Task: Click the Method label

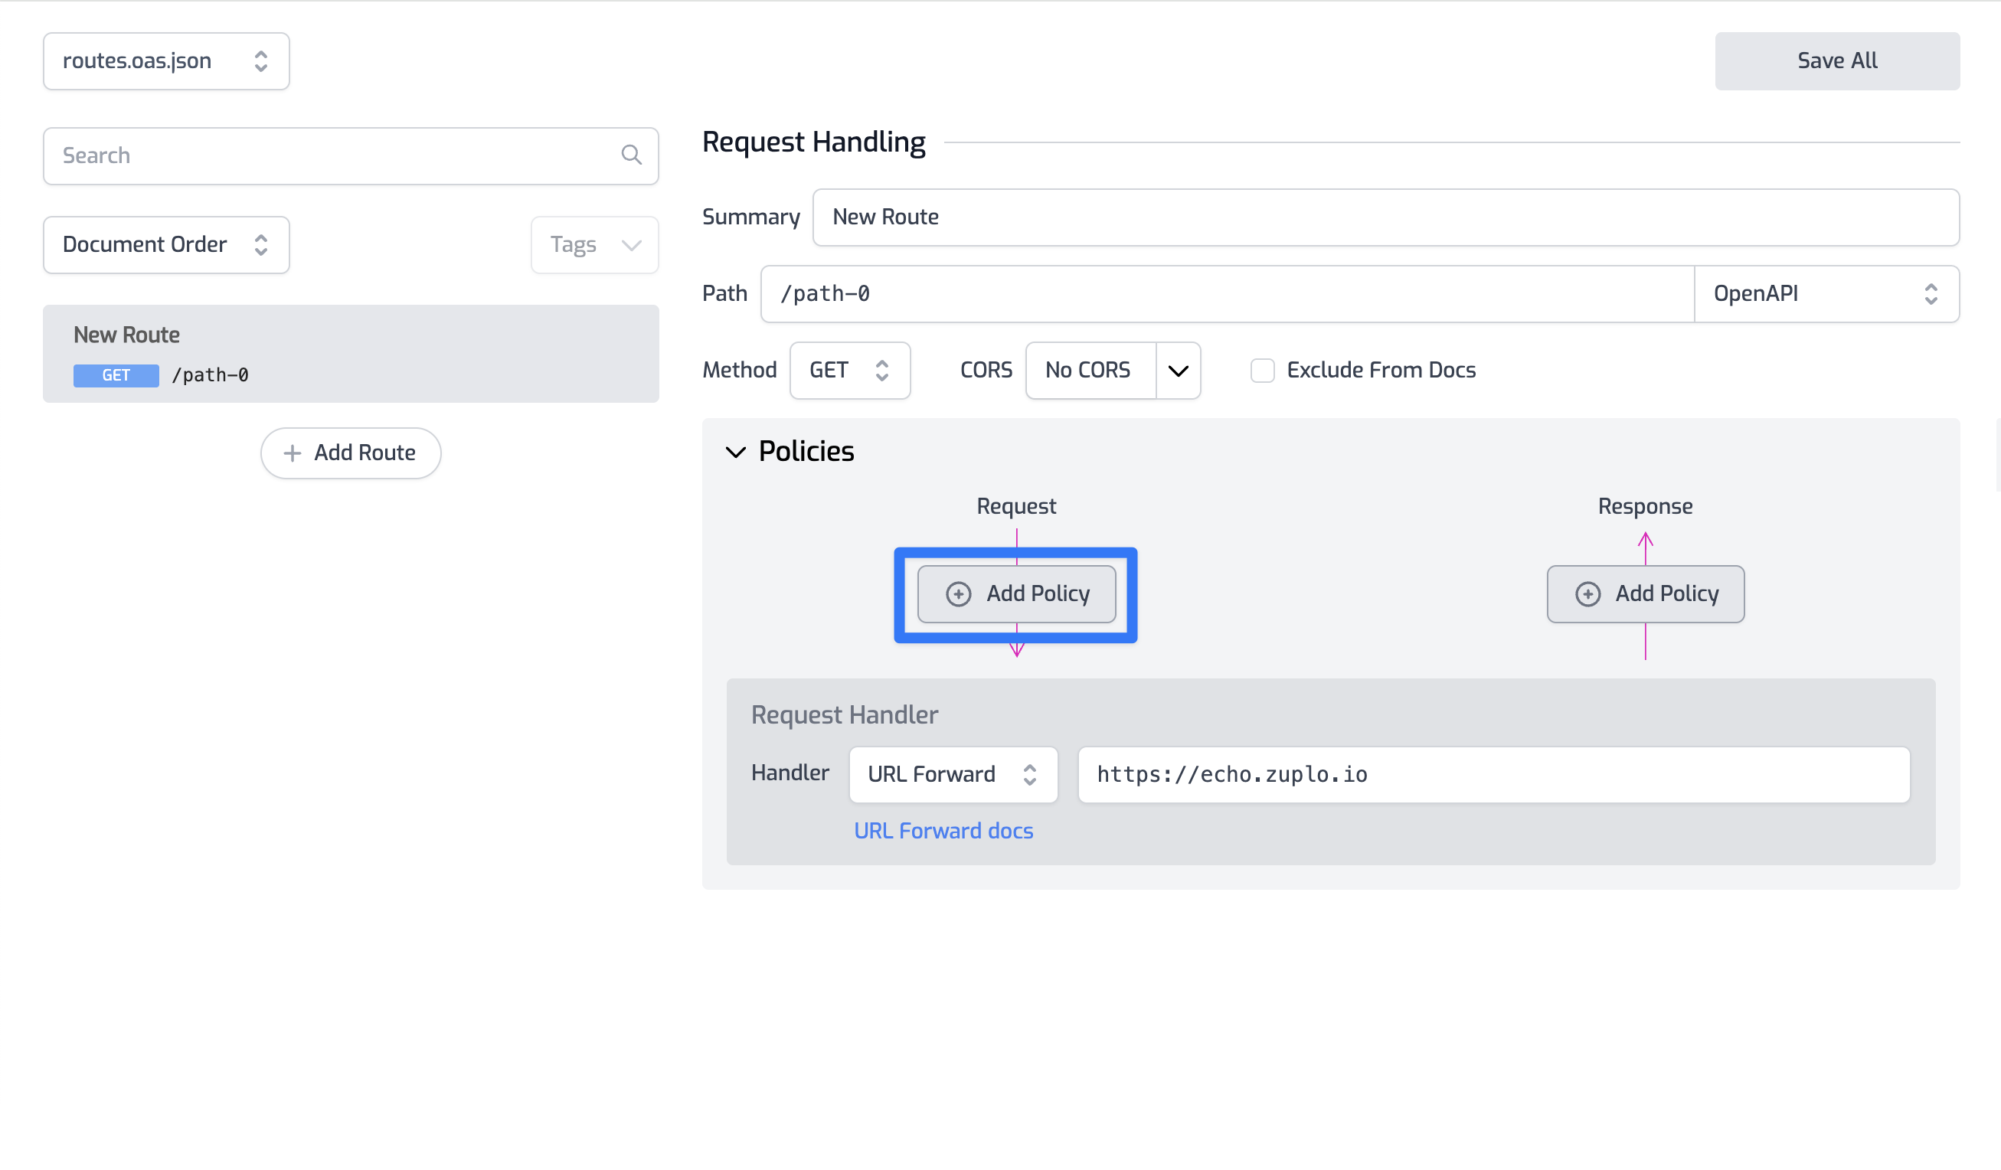Action: [x=739, y=371]
